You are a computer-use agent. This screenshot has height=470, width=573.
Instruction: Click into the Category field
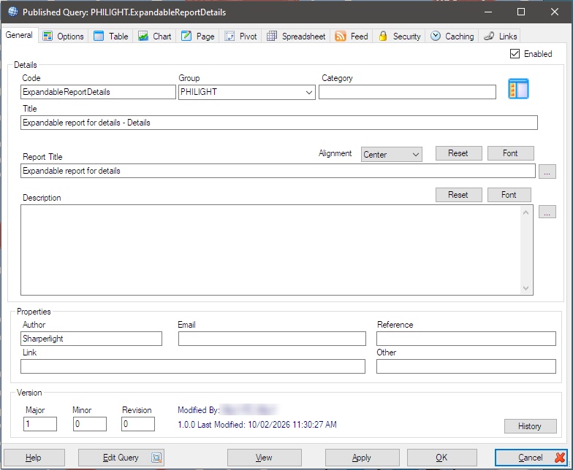tap(407, 92)
